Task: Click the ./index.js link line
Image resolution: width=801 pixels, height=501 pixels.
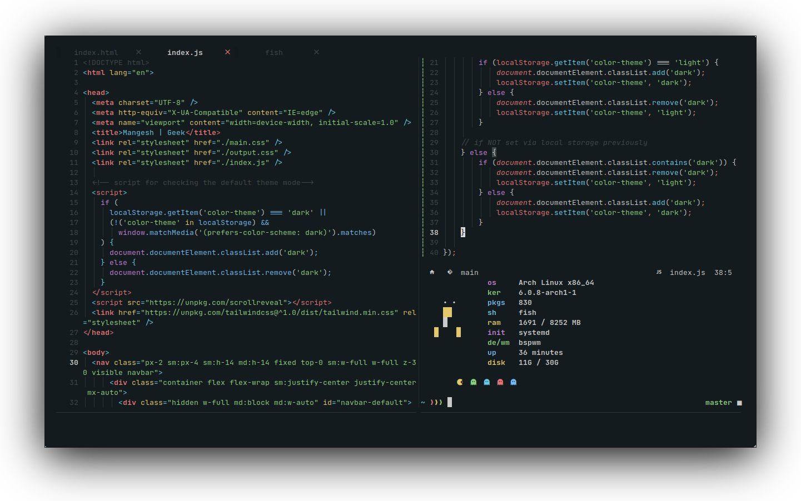Action: 187,163
